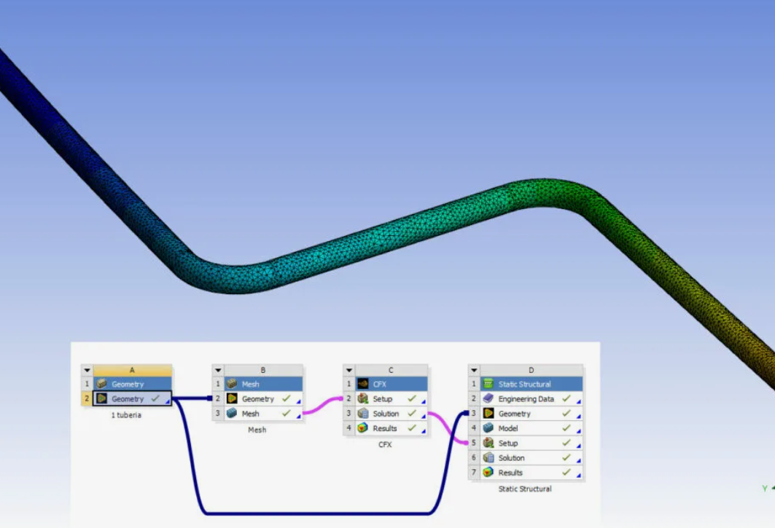Select the CFX title cell in system C
775x528 pixels.
tap(392, 384)
